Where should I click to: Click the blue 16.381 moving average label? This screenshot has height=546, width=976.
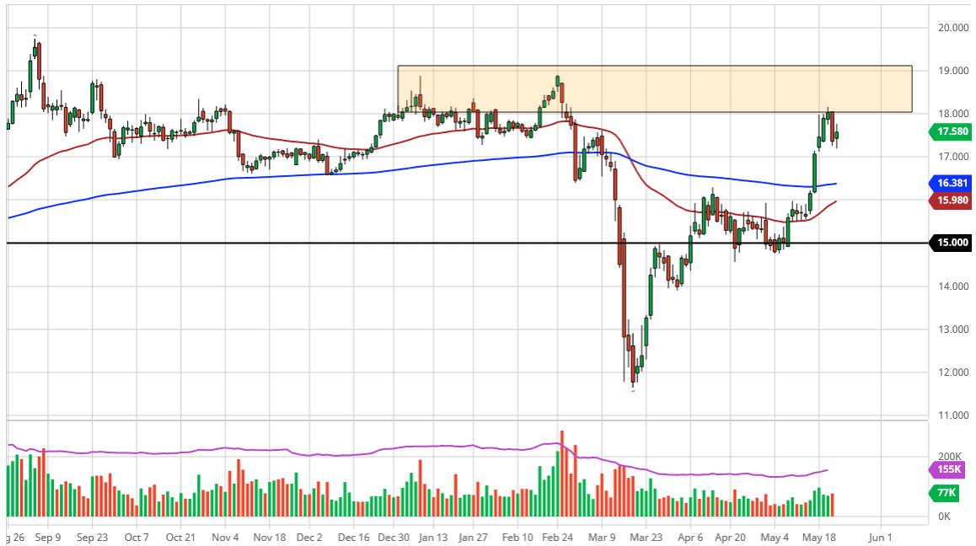click(951, 183)
